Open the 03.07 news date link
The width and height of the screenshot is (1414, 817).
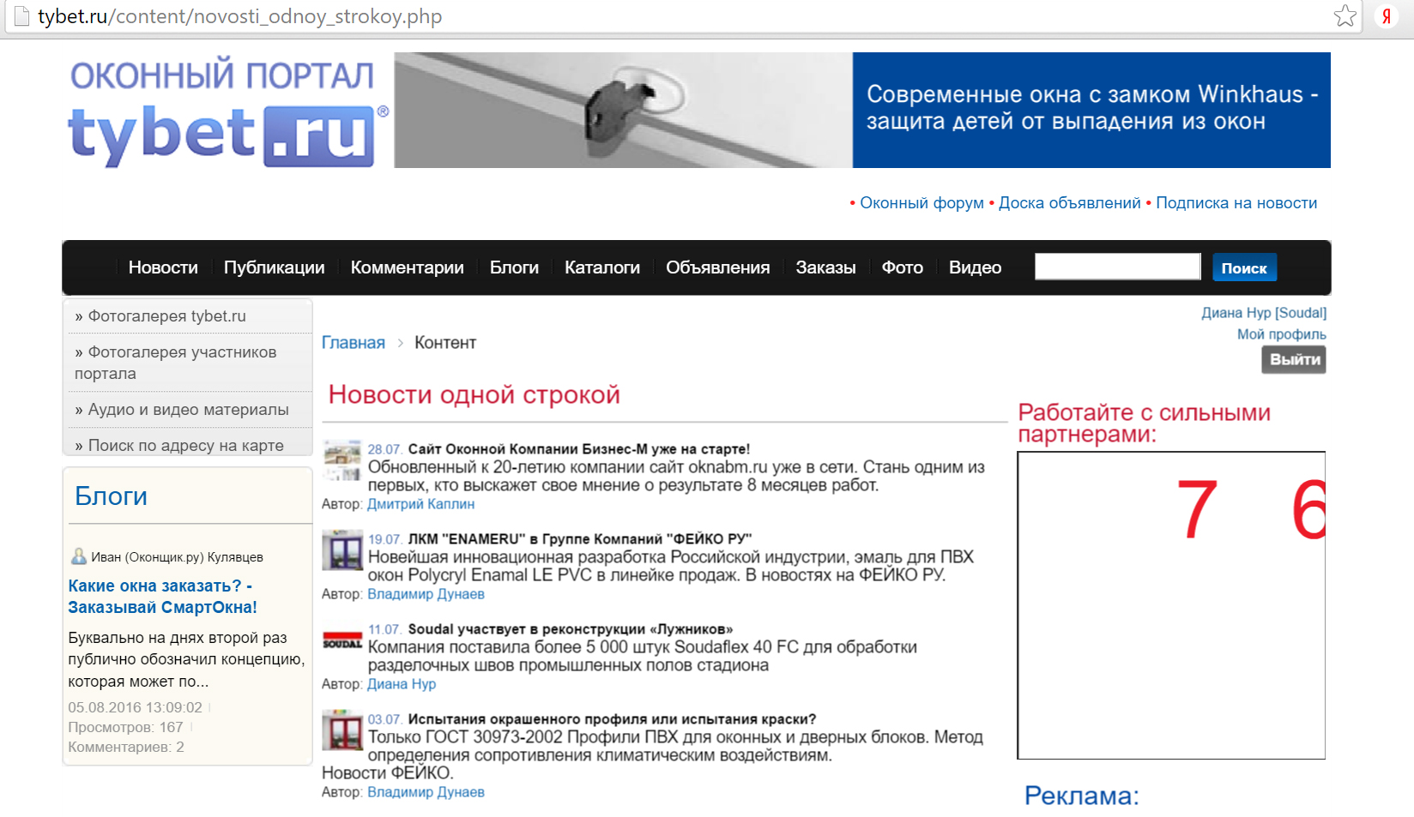pos(384,719)
